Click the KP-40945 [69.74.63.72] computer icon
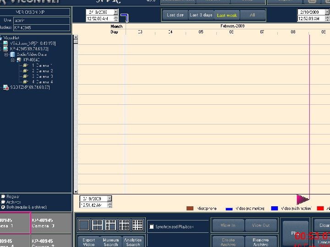Image resolution: width=330 pixels, height=247 pixels. [x=6, y=49]
